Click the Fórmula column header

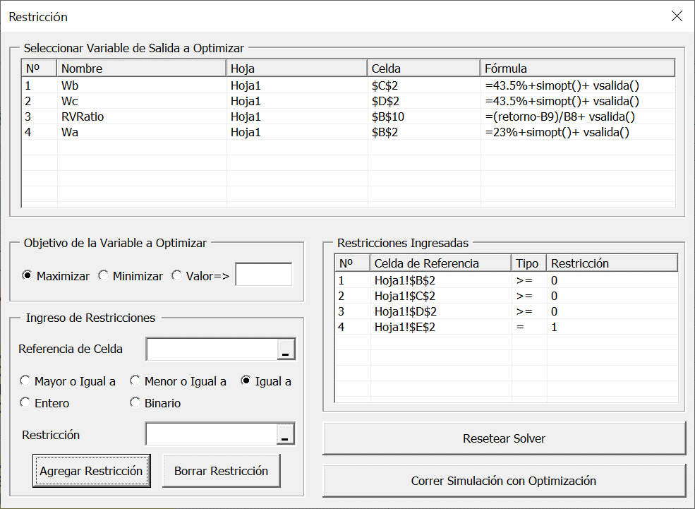[x=578, y=68]
